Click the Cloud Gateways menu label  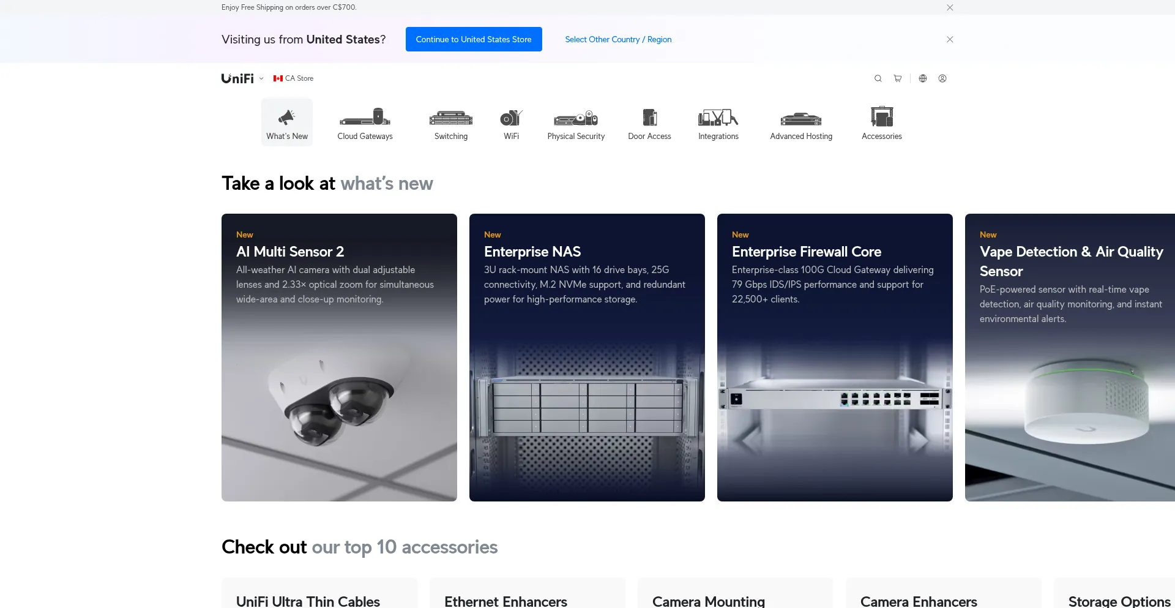coord(365,137)
